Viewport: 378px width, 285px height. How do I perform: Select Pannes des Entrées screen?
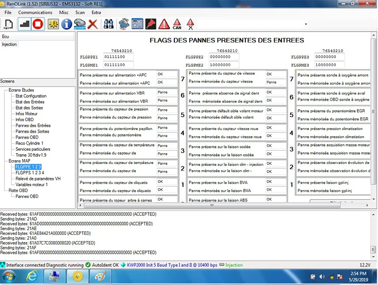[x=33, y=126]
